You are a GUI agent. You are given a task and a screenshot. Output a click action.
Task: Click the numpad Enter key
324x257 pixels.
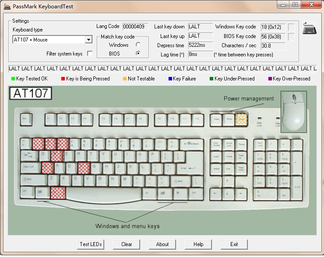pyautogui.click(x=297, y=188)
